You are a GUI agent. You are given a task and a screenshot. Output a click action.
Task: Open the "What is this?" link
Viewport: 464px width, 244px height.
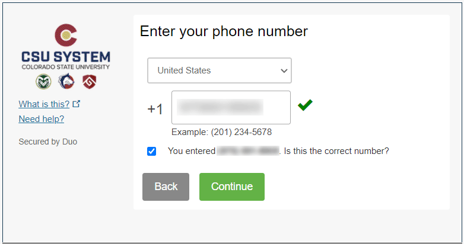point(44,104)
